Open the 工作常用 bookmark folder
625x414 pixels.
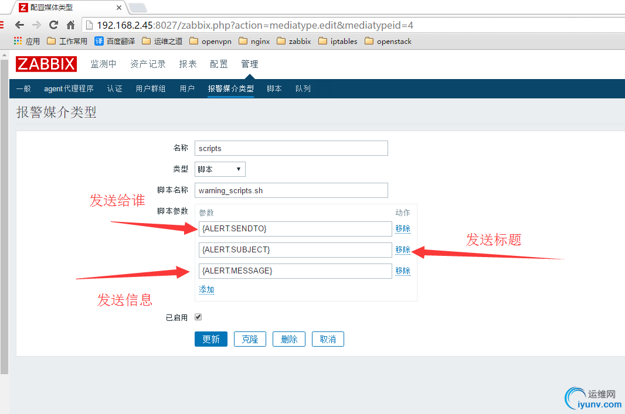coord(67,41)
